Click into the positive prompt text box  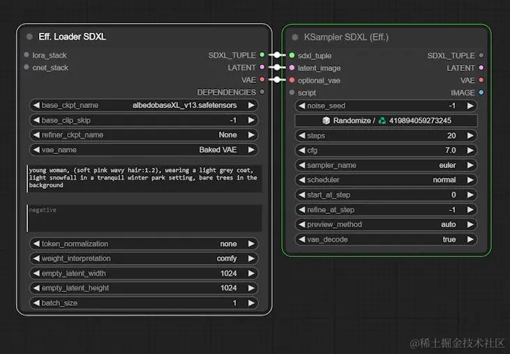click(144, 178)
